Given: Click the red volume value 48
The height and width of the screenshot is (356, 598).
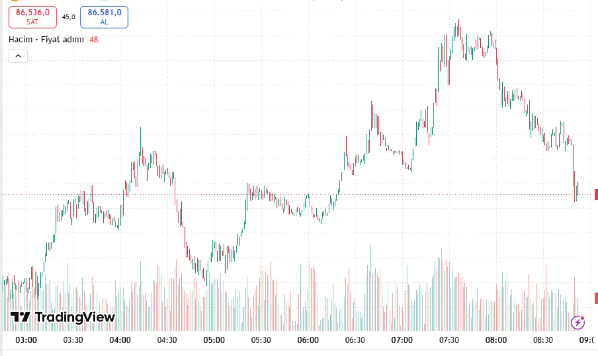Looking at the screenshot, I should (x=94, y=39).
